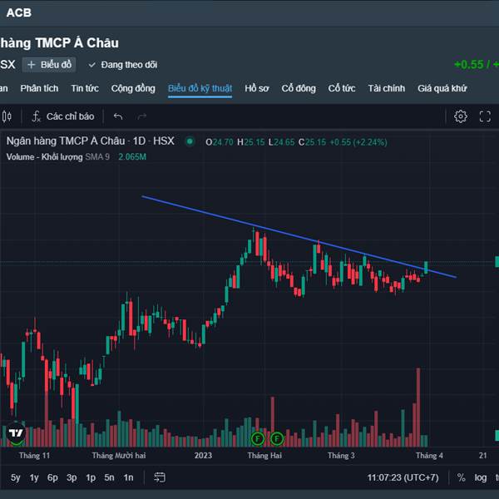Click the 2023 time axis label

click(x=203, y=456)
